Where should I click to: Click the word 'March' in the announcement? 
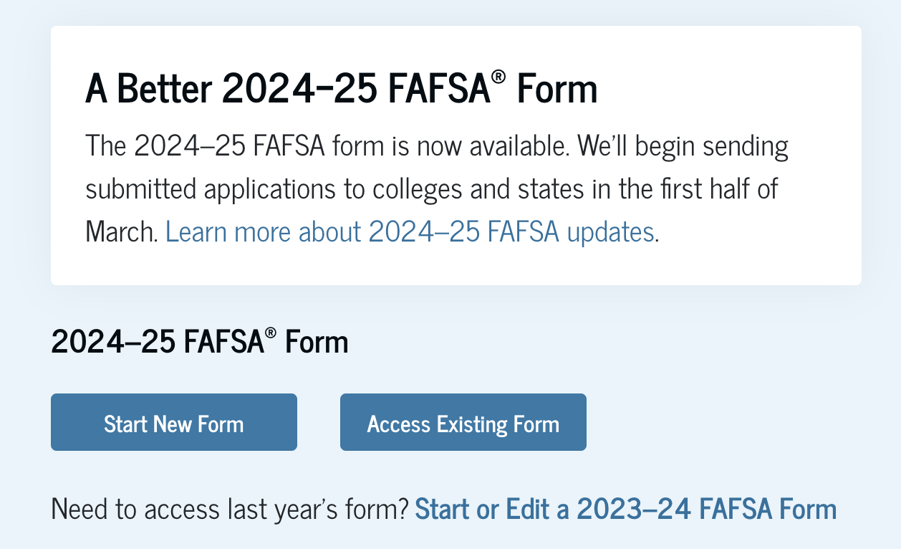coord(120,232)
